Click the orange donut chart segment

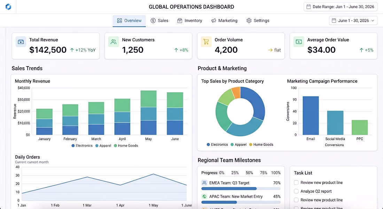coord(236,93)
